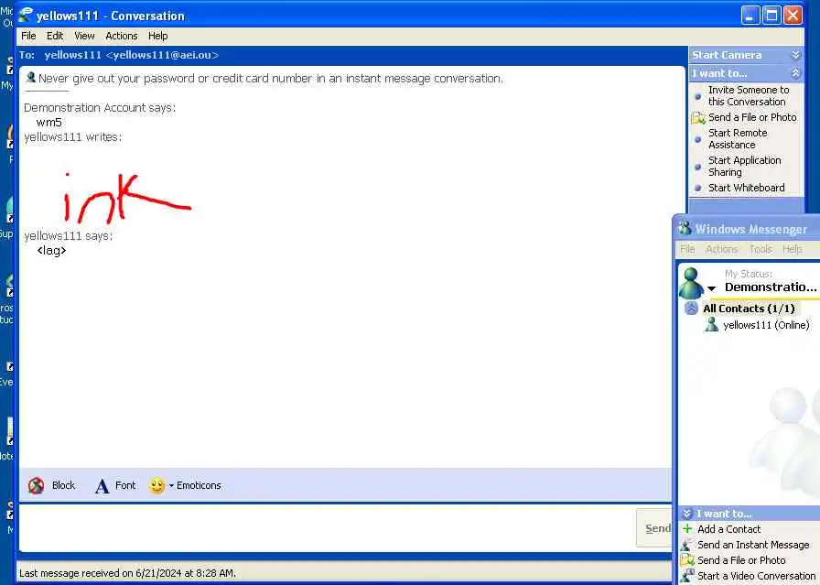Minimize the Conversation window
820x585 pixels.
pyautogui.click(x=750, y=16)
